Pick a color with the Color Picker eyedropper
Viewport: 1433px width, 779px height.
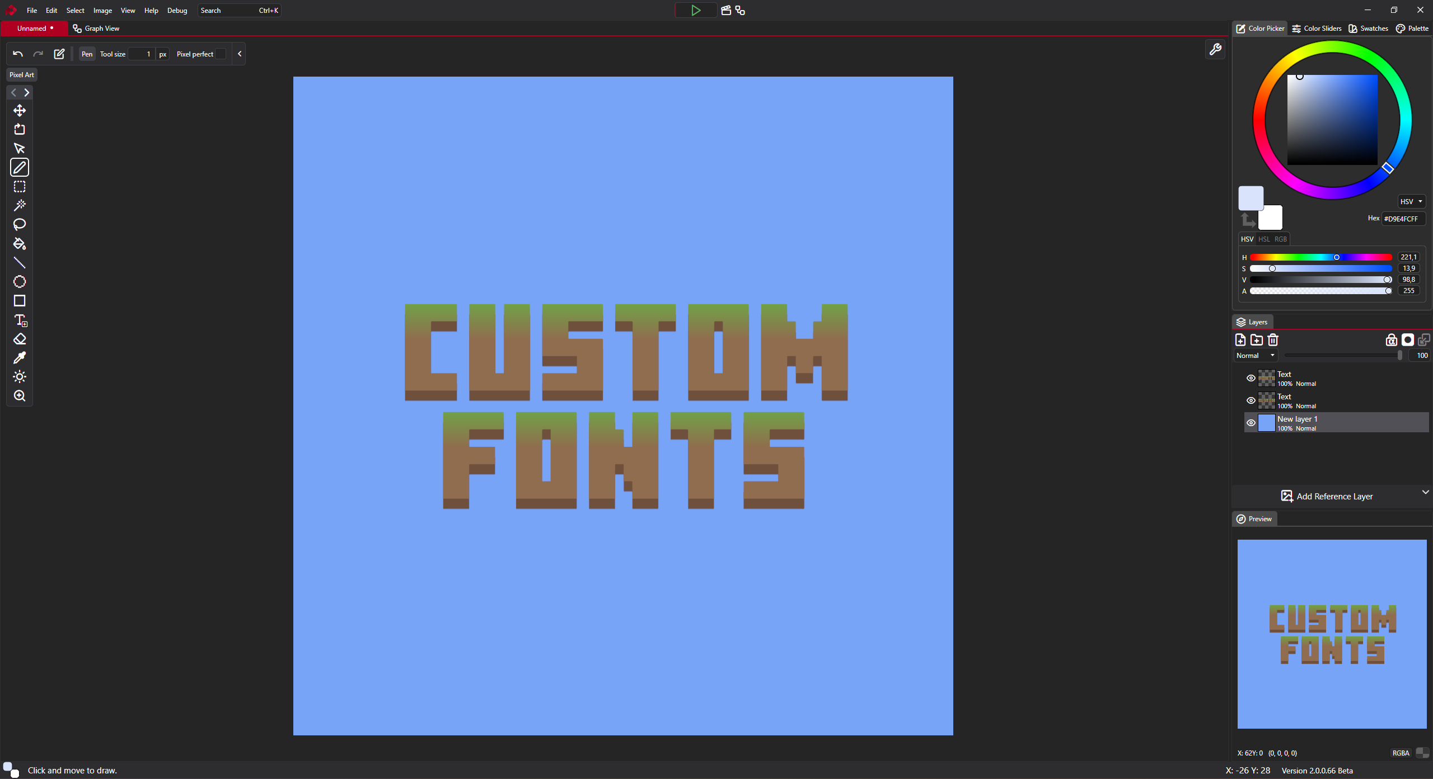[x=20, y=358]
